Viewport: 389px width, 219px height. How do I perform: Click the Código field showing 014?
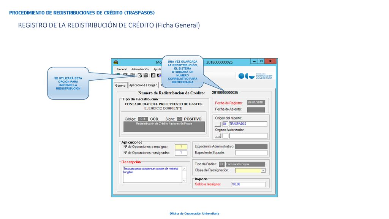pyautogui.click(x=143, y=119)
